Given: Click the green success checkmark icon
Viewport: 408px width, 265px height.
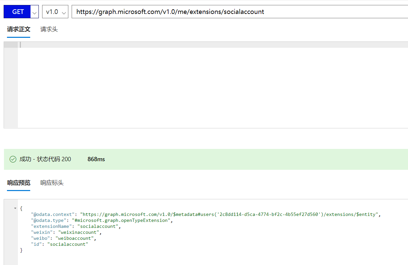Looking at the screenshot, I should pyautogui.click(x=13, y=159).
